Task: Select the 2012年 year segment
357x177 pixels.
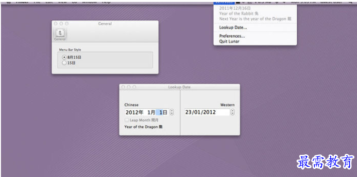Action: [x=135, y=112]
